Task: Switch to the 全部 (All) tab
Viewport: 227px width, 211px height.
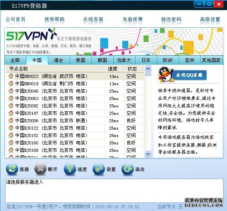Action: [x=15, y=60]
